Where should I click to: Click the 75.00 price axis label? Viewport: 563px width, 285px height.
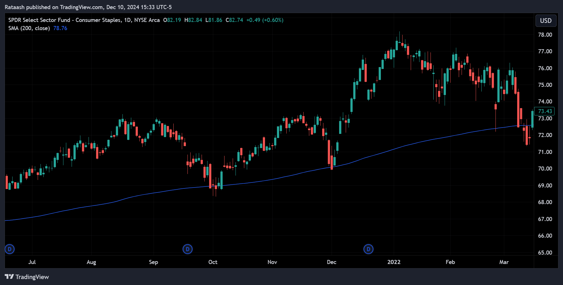tap(545, 85)
